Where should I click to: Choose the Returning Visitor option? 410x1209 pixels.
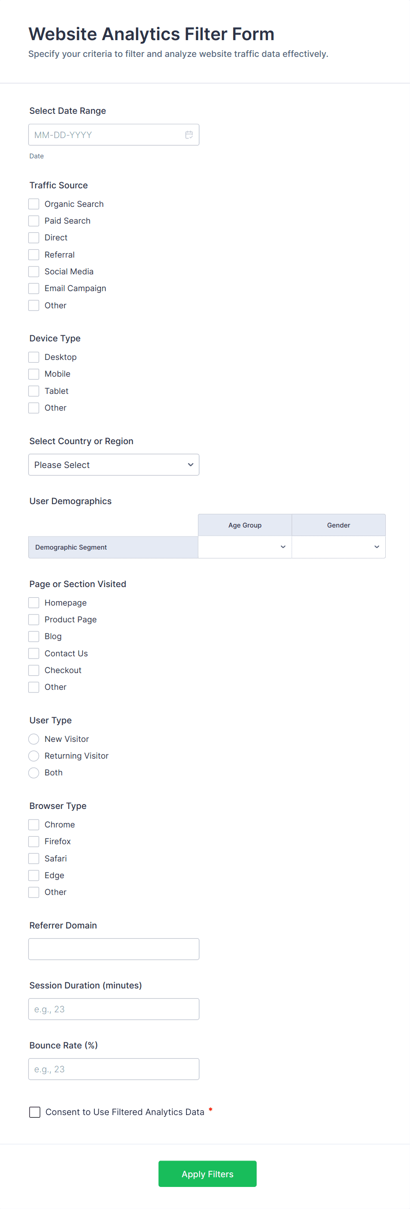tap(34, 756)
